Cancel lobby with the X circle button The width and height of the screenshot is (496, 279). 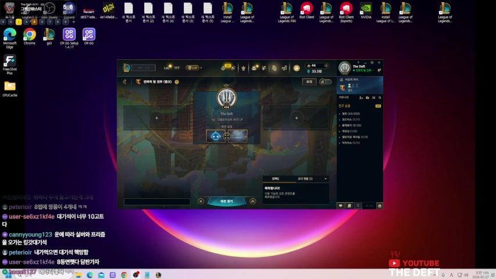pyautogui.click(x=201, y=201)
